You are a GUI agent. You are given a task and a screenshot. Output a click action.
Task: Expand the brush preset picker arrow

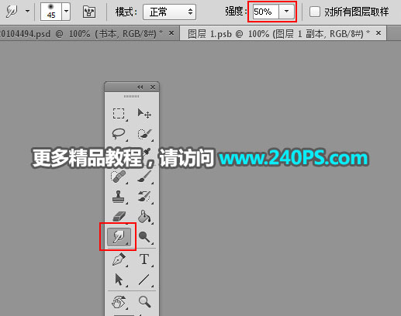tap(66, 12)
